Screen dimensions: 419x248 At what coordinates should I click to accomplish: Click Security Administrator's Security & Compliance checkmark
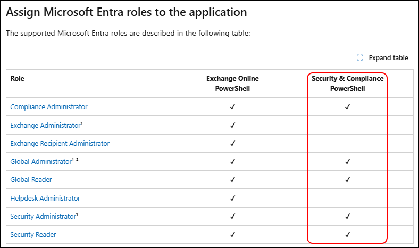pyautogui.click(x=347, y=216)
